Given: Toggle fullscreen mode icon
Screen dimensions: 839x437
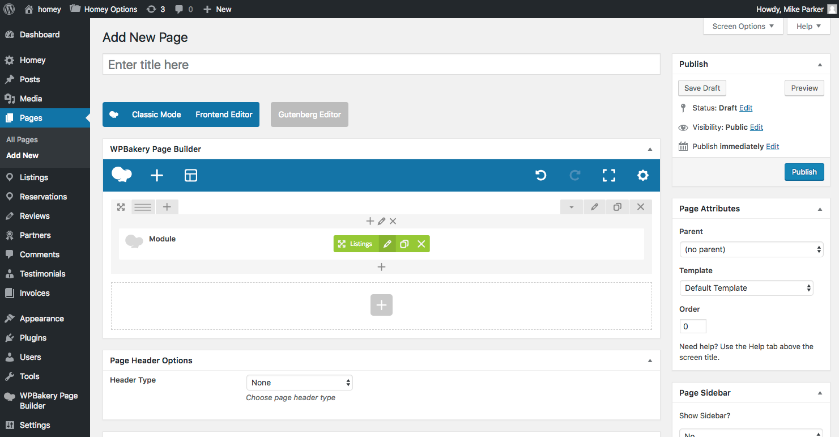Looking at the screenshot, I should point(609,176).
